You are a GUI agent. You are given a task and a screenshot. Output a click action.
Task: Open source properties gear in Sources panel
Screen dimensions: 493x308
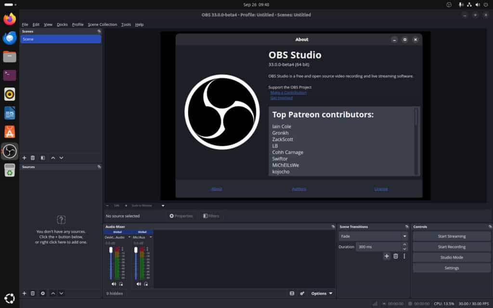(43, 293)
